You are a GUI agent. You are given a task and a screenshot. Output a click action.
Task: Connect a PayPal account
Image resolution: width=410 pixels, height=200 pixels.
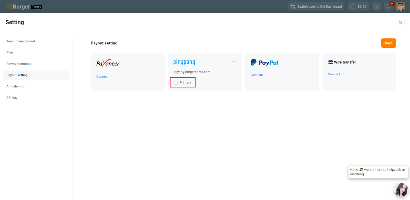(x=257, y=75)
